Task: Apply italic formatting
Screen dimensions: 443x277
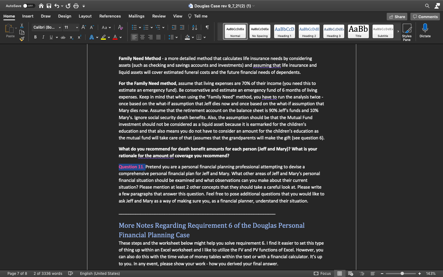Action: pyautogui.click(x=43, y=37)
